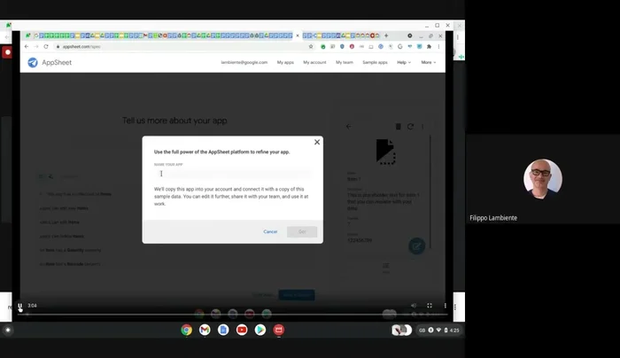
Task: Mute the video volume
Action: (414, 306)
